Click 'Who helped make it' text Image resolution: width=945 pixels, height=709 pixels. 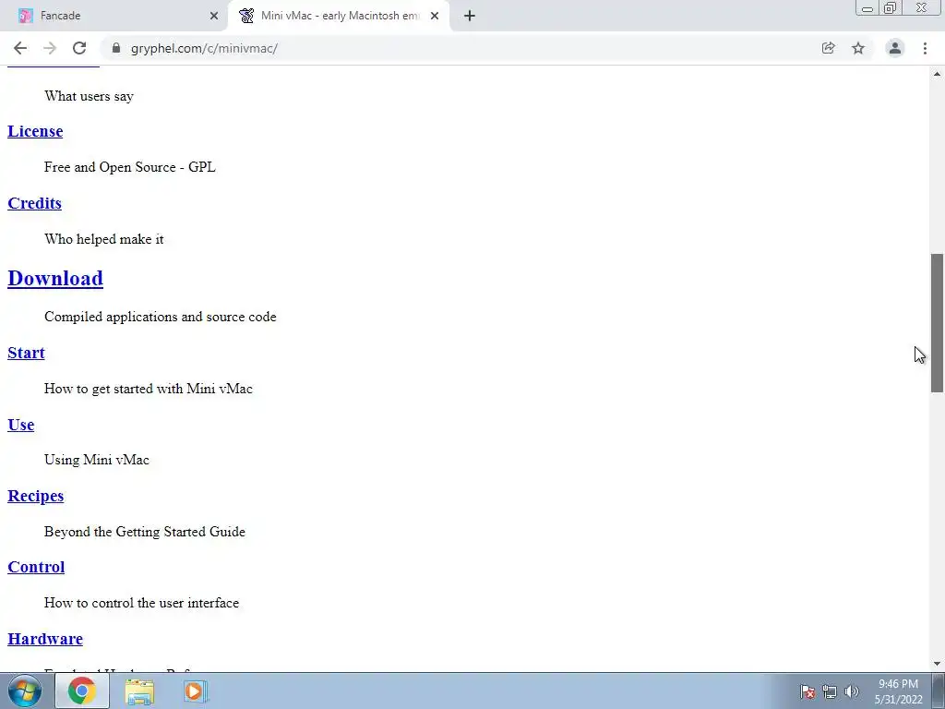103,239
